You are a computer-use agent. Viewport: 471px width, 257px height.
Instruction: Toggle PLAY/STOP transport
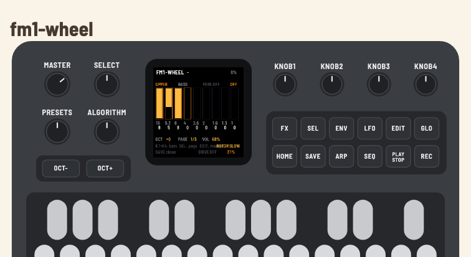(398, 156)
